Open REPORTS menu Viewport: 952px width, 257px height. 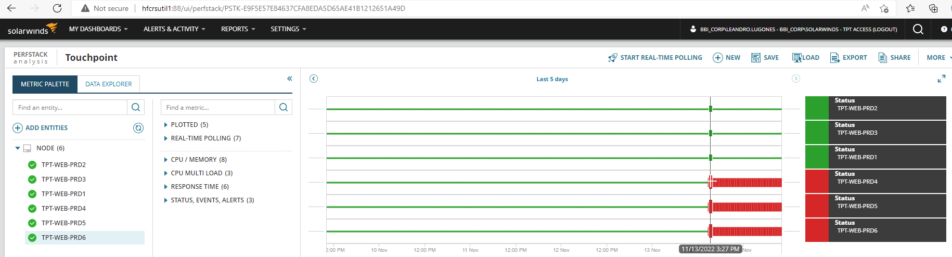pos(238,29)
